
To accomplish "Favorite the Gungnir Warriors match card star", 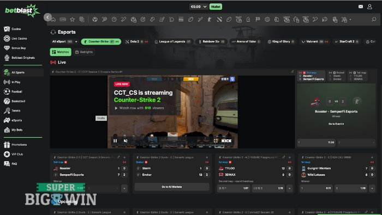I will click(372, 157).
